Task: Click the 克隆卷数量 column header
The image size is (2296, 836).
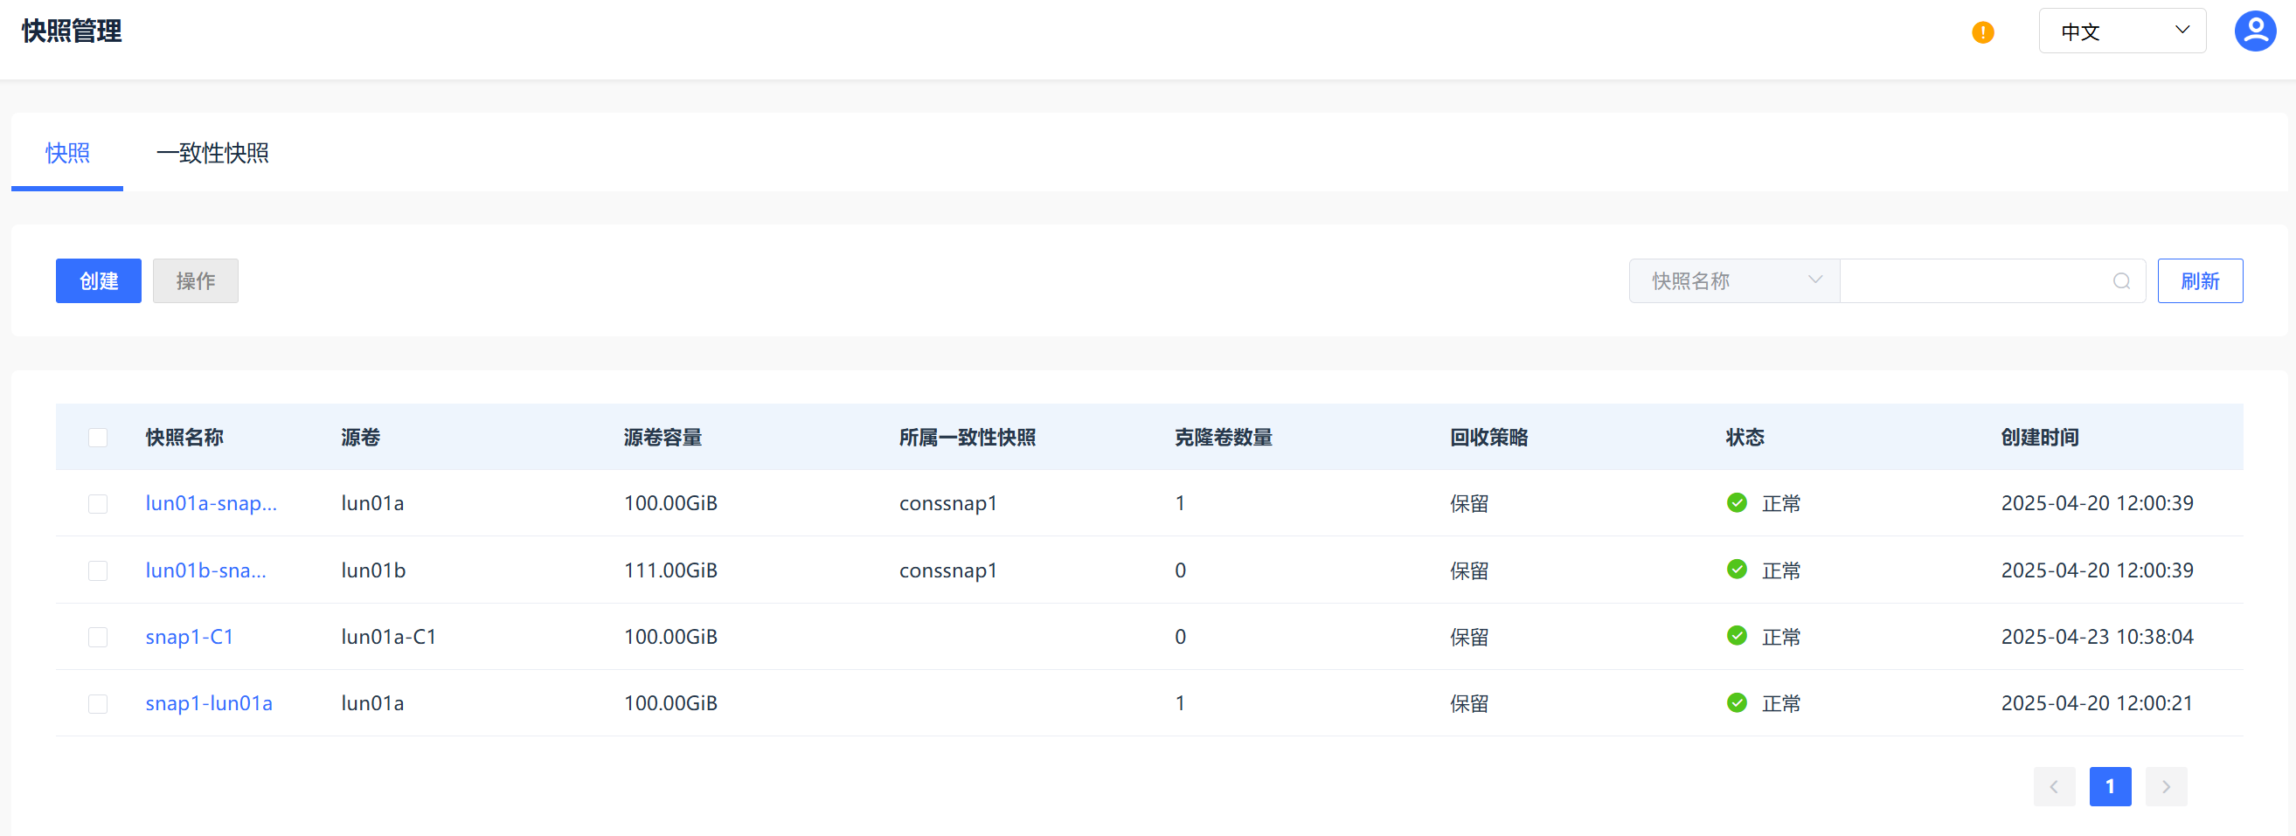Action: coord(1223,438)
